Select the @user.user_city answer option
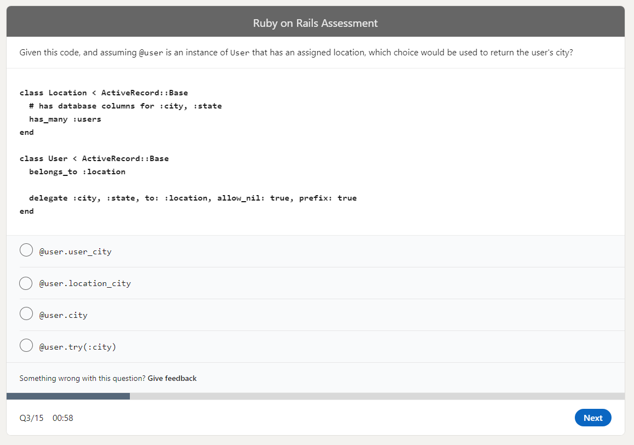 click(26, 250)
